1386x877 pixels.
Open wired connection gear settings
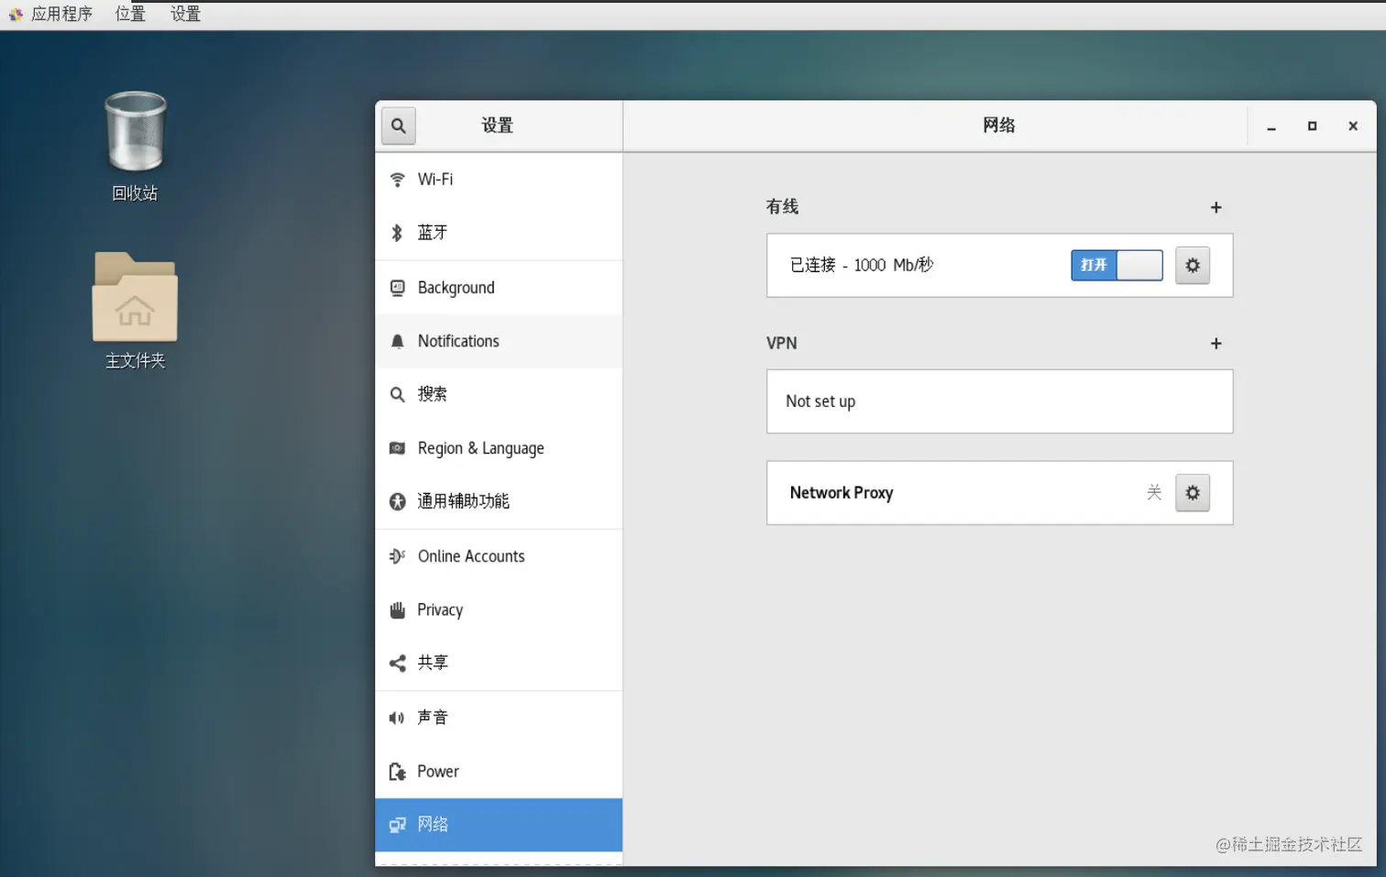pyautogui.click(x=1193, y=265)
